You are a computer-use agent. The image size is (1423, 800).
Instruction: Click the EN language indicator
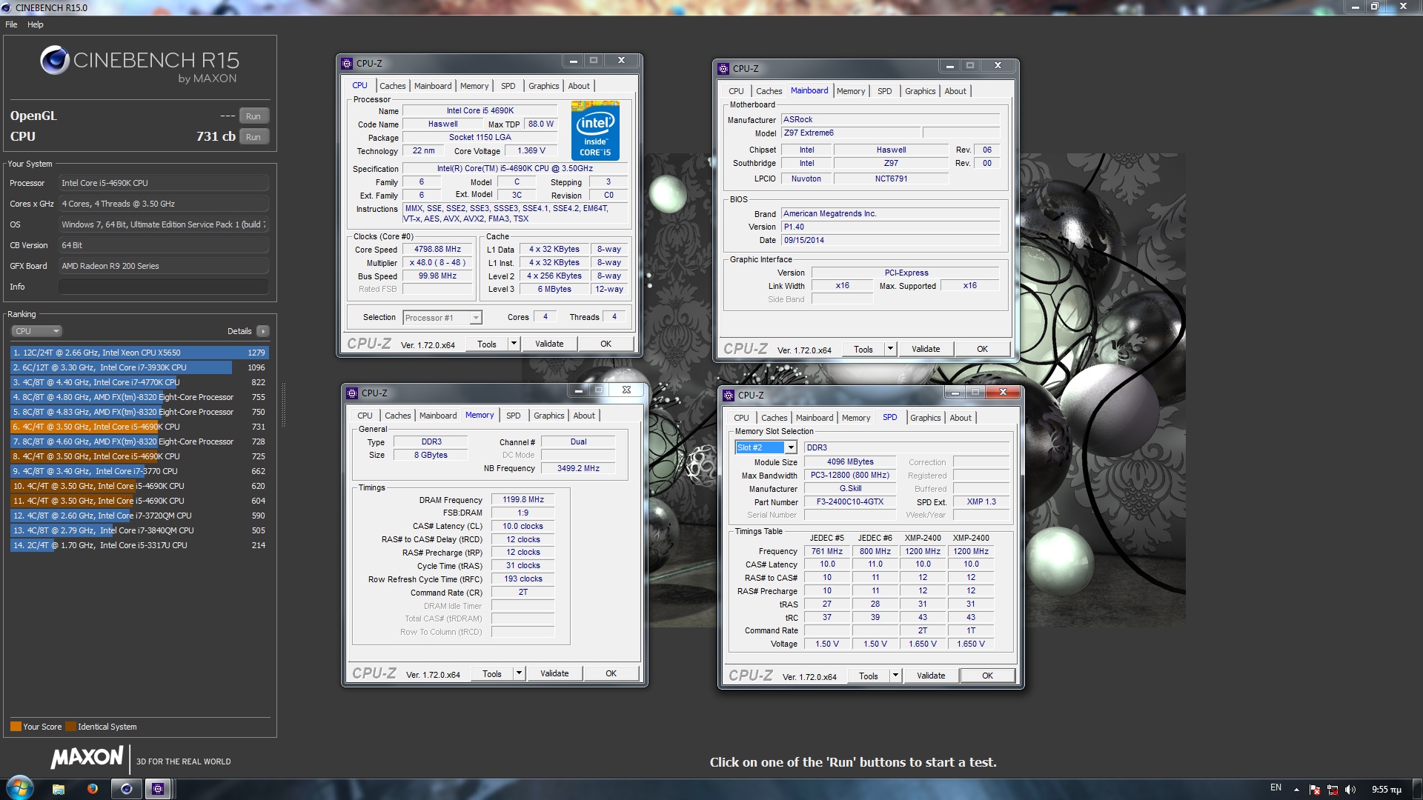click(x=1276, y=788)
